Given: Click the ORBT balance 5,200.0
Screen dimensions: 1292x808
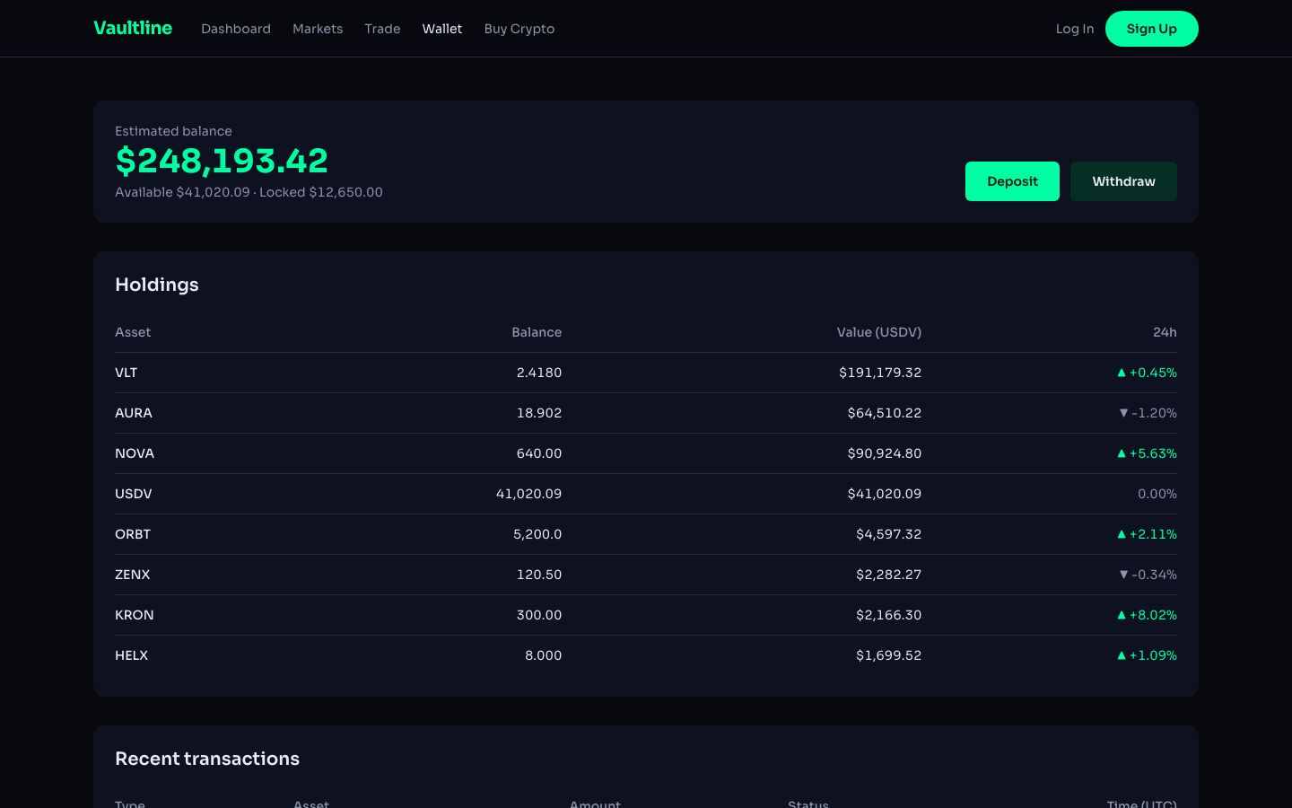Looking at the screenshot, I should 537,534.
